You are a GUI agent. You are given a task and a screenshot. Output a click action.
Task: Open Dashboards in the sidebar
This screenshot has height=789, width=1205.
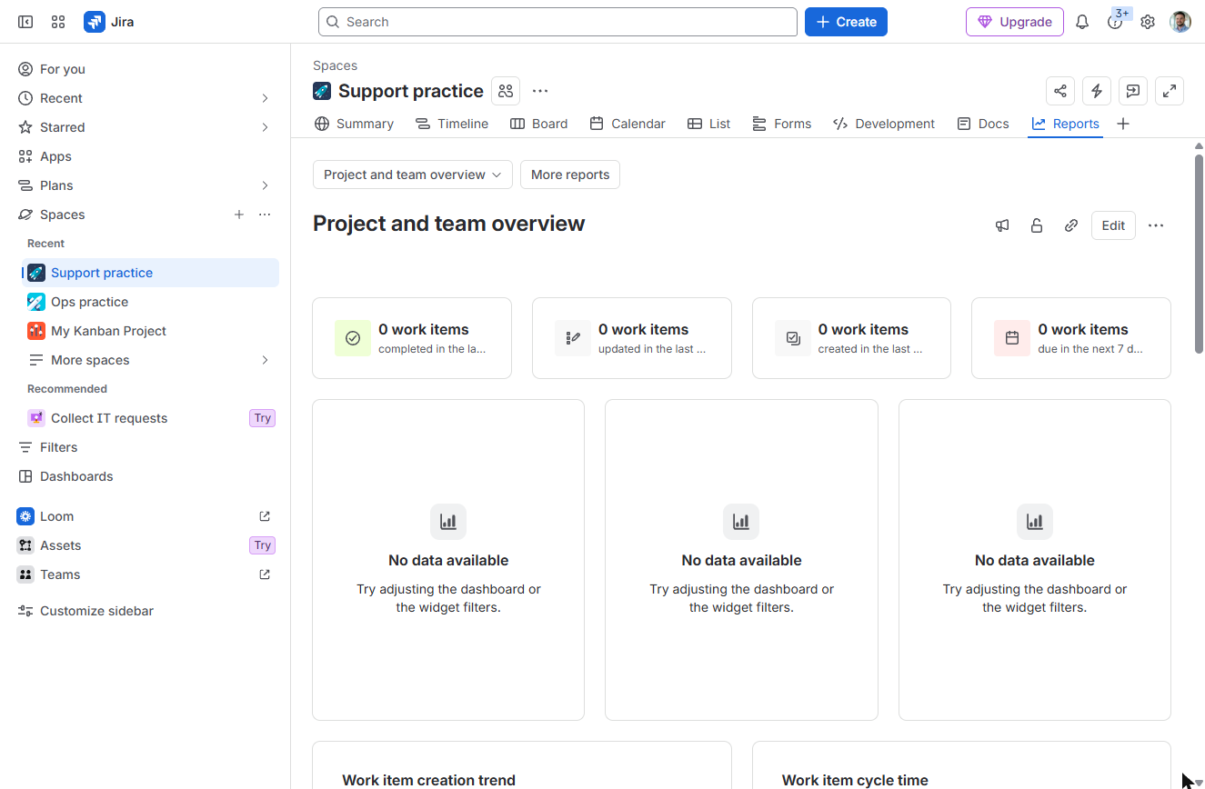pyautogui.click(x=146, y=476)
